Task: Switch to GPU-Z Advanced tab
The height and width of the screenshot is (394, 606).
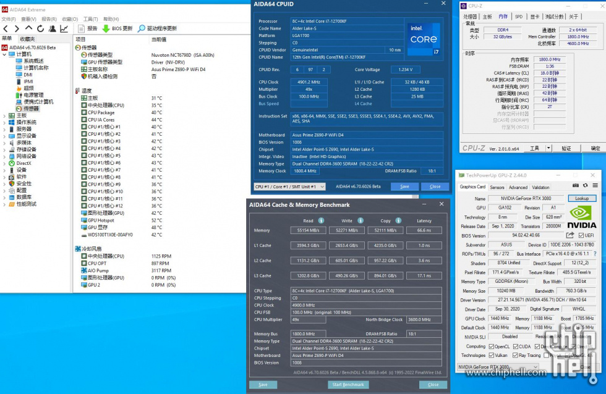Action: point(518,187)
